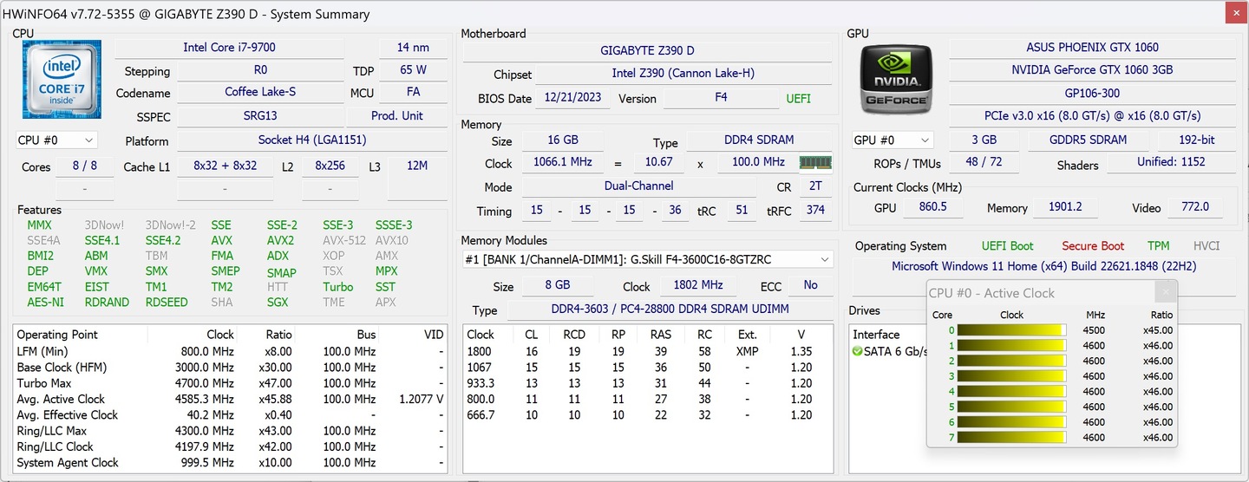The image size is (1249, 482).
Task: Click the Turbo feature label
Action: pyautogui.click(x=338, y=287)
